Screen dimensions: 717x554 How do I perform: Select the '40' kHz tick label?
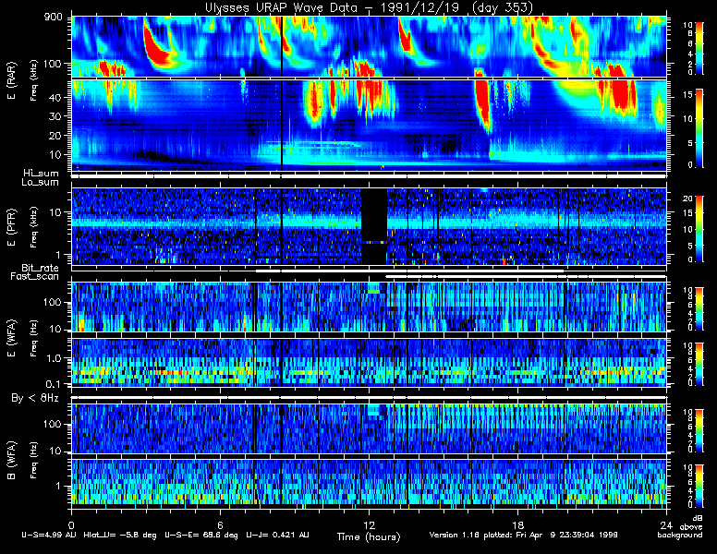coord(55,97)
